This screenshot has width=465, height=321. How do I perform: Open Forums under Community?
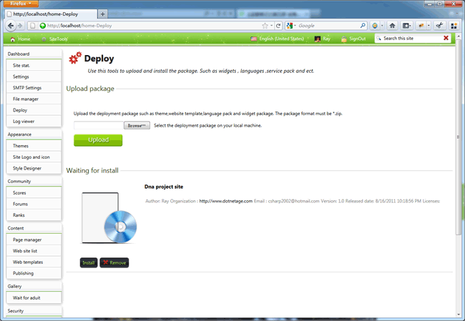tap(34, 204)
